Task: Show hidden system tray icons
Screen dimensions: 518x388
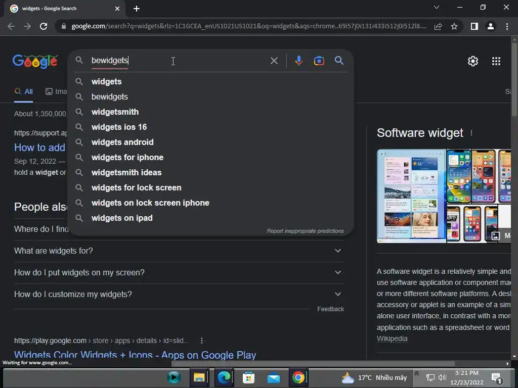Action: click(416, 373)
